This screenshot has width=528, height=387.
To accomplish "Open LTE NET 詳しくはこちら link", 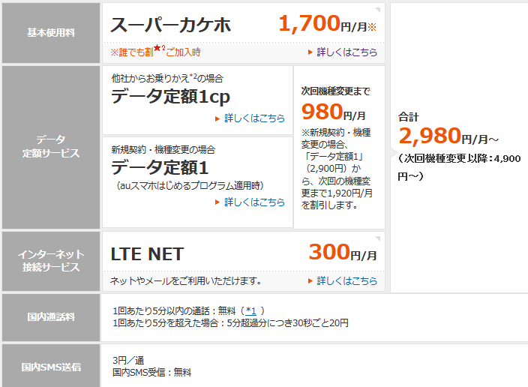I will [346, 281].
